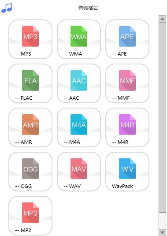This screenshot has height=236, width=167.
Task: Choose the green WMA format icon
Action: click(x=79, y=36)
